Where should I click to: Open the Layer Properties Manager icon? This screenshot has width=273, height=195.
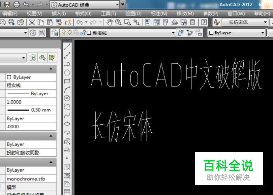[55, 33]
